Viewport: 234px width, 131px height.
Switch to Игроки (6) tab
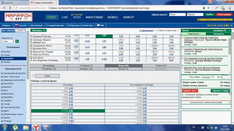pyautogui.click(x=124, y=69)
